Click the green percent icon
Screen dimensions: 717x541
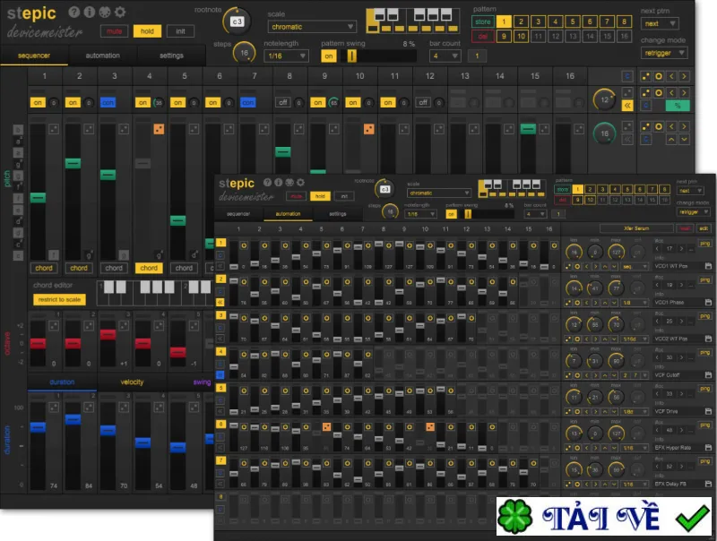[x=678, y=106]
